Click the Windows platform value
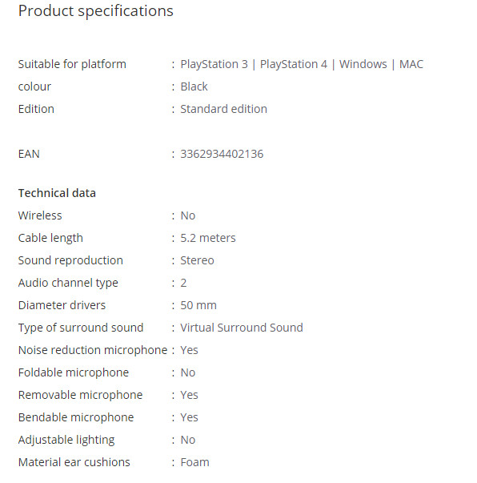Viewport: 477px width, 483px height. 363,64
